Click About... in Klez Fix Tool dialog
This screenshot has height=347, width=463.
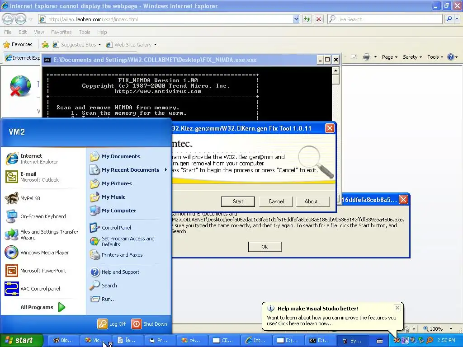pos(313,202)
